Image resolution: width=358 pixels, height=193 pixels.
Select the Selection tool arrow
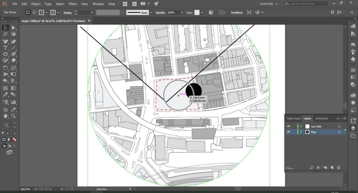click(x=5, y=28)
